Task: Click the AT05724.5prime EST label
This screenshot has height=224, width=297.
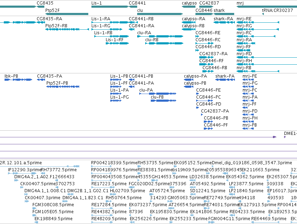Action: coord(167,190)
